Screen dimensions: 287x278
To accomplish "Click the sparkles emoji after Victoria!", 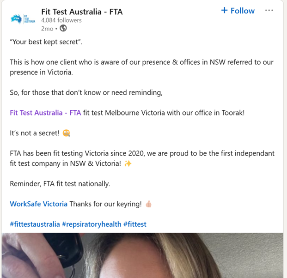I will click(x=128, y=163).
